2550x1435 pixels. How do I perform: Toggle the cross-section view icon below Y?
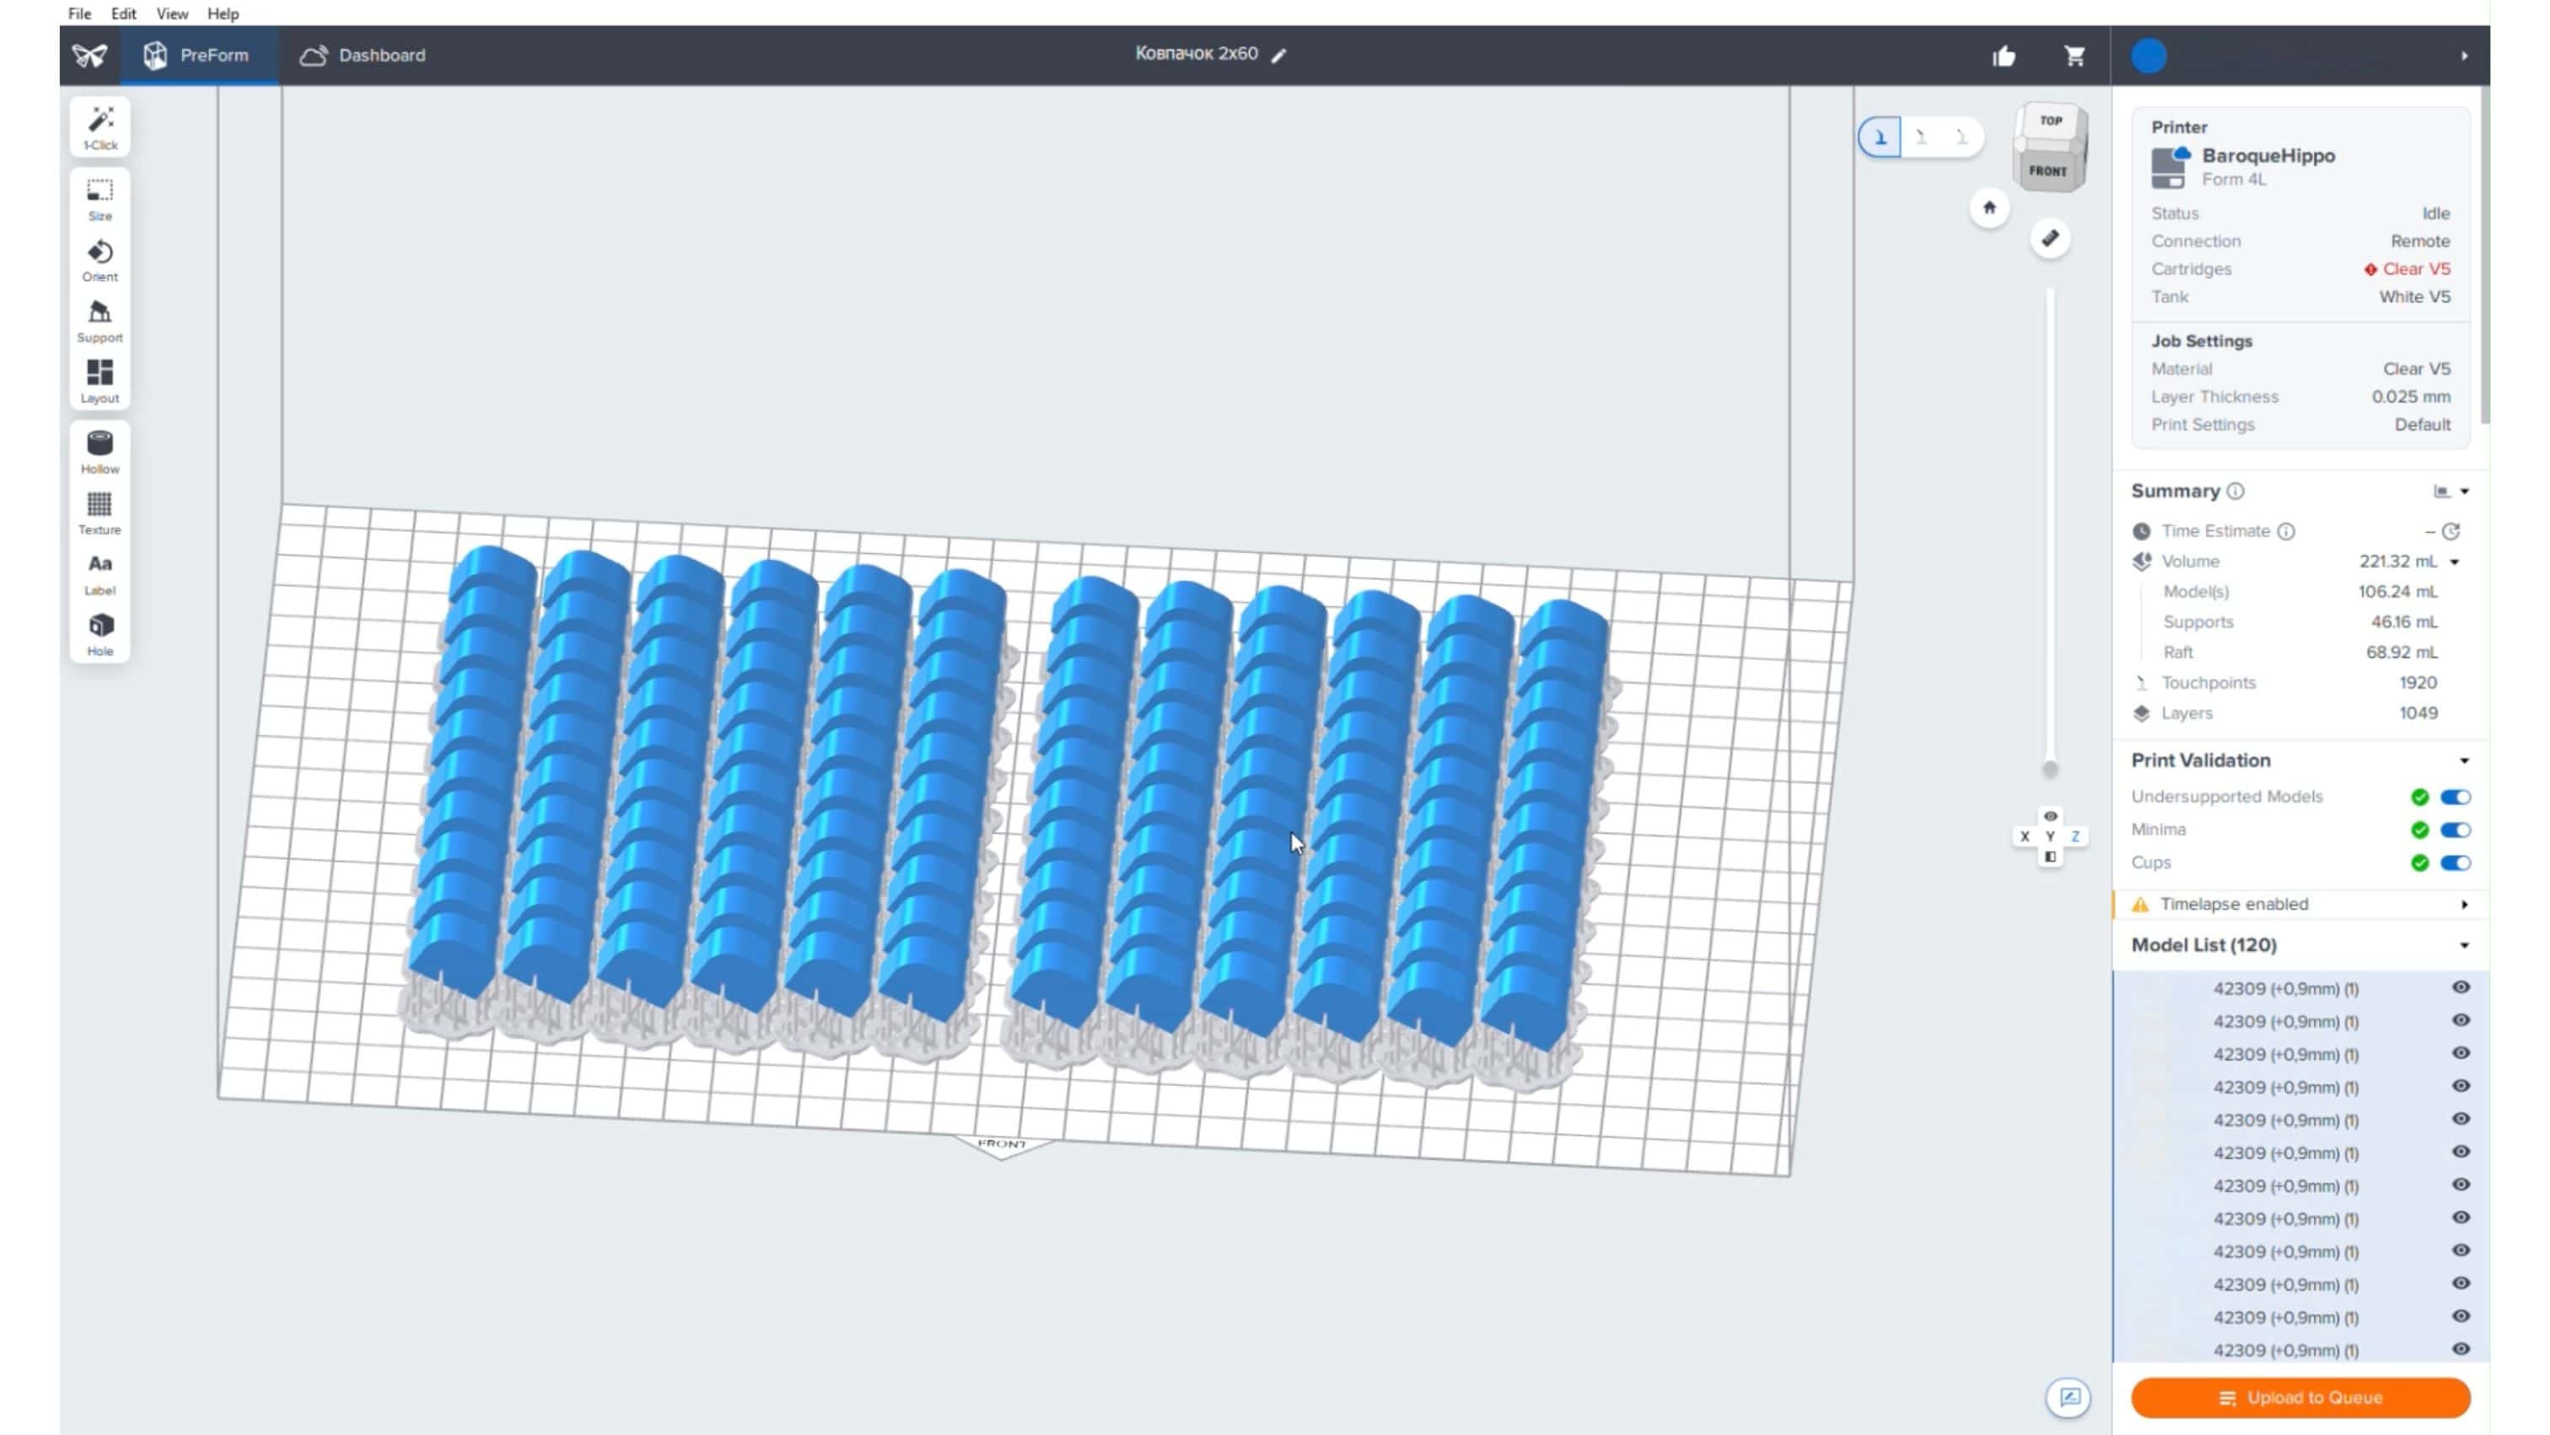point(2050,857)
